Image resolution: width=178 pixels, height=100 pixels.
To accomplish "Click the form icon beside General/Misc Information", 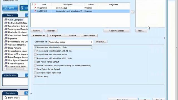I will click(6, 54).
